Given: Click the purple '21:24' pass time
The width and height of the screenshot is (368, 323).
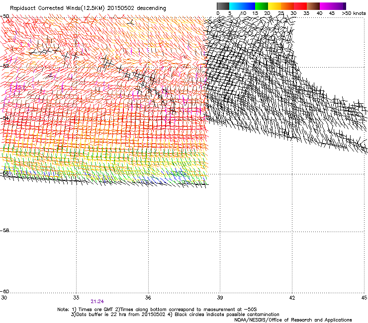Looking at the screenshot, I should click(97, 302).
